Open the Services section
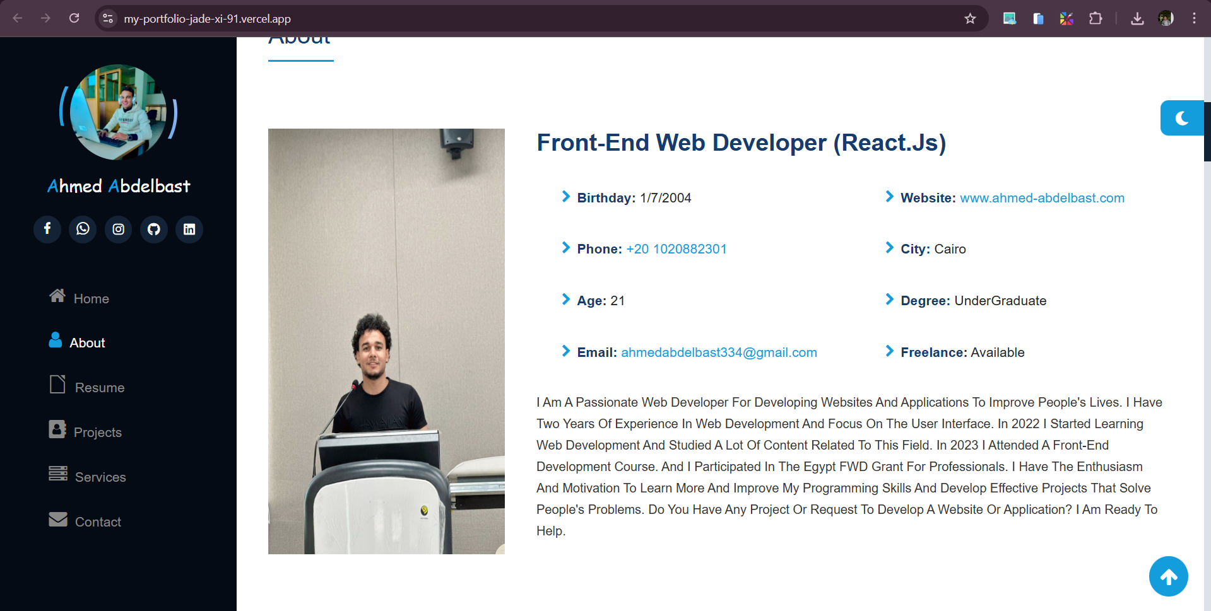This screenshot has width=1211, height=611. pos(87,476)
